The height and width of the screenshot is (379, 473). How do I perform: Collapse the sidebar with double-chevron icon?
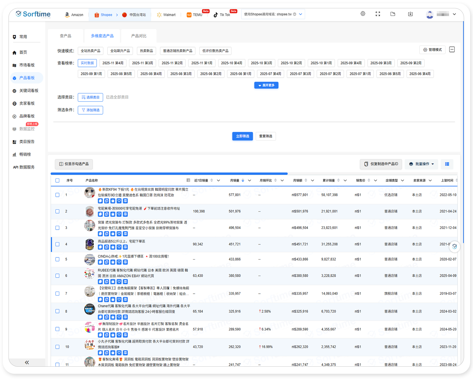click(27, 362)
